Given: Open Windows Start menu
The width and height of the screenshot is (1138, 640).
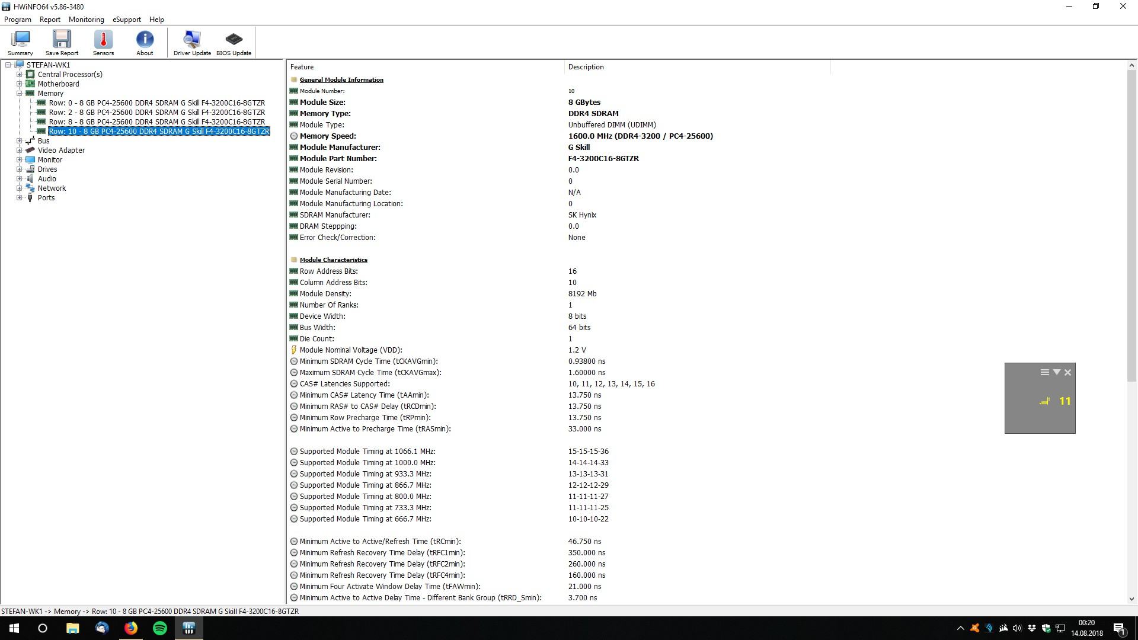Looking at the screenshot, I should tap(14, 628).
